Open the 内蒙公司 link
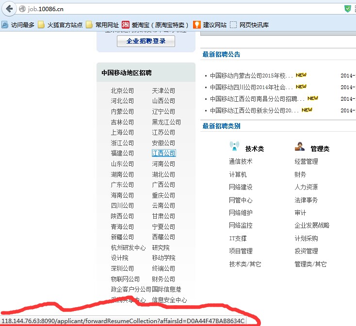The height and width of the screenshot is (326, 356). [x=122, y=111]
